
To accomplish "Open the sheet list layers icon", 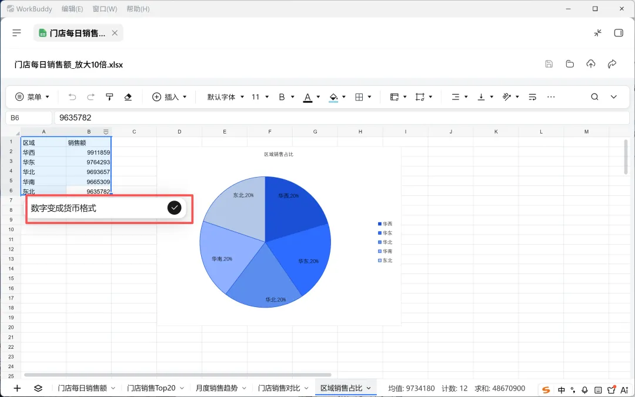I will point(38,388).
